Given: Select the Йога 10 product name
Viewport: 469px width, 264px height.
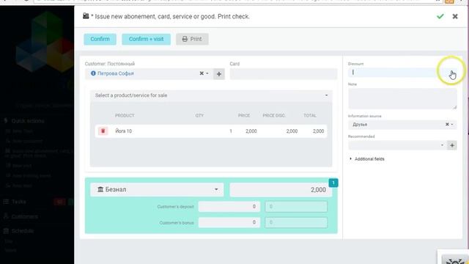Looking at the screenshot, I should (124, 131).
